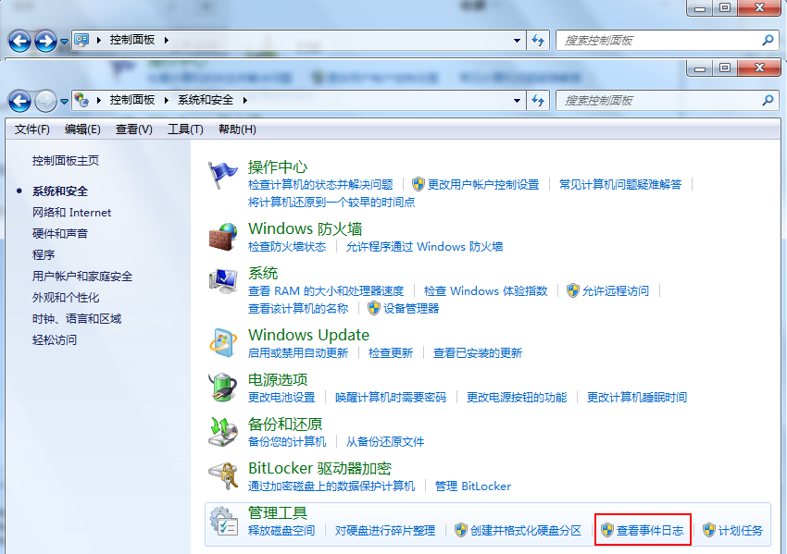The height and width of the screenshot is (554, 787).
Task: Click the back arrow in front window
Action: pyautogui.click(x=19, y=101)
